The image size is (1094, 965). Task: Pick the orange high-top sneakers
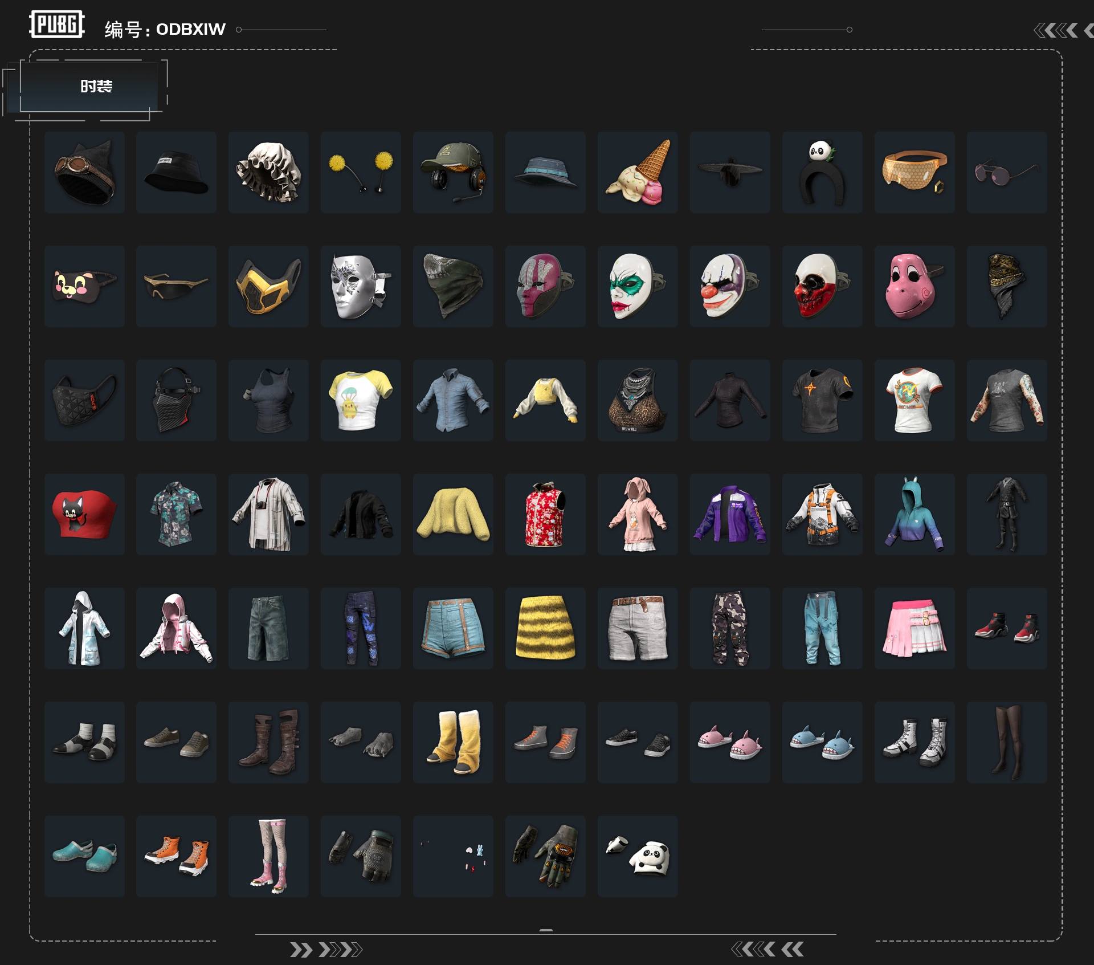click(176, 856)
